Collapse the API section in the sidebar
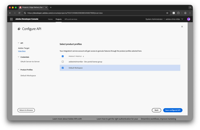 [18, 43]
